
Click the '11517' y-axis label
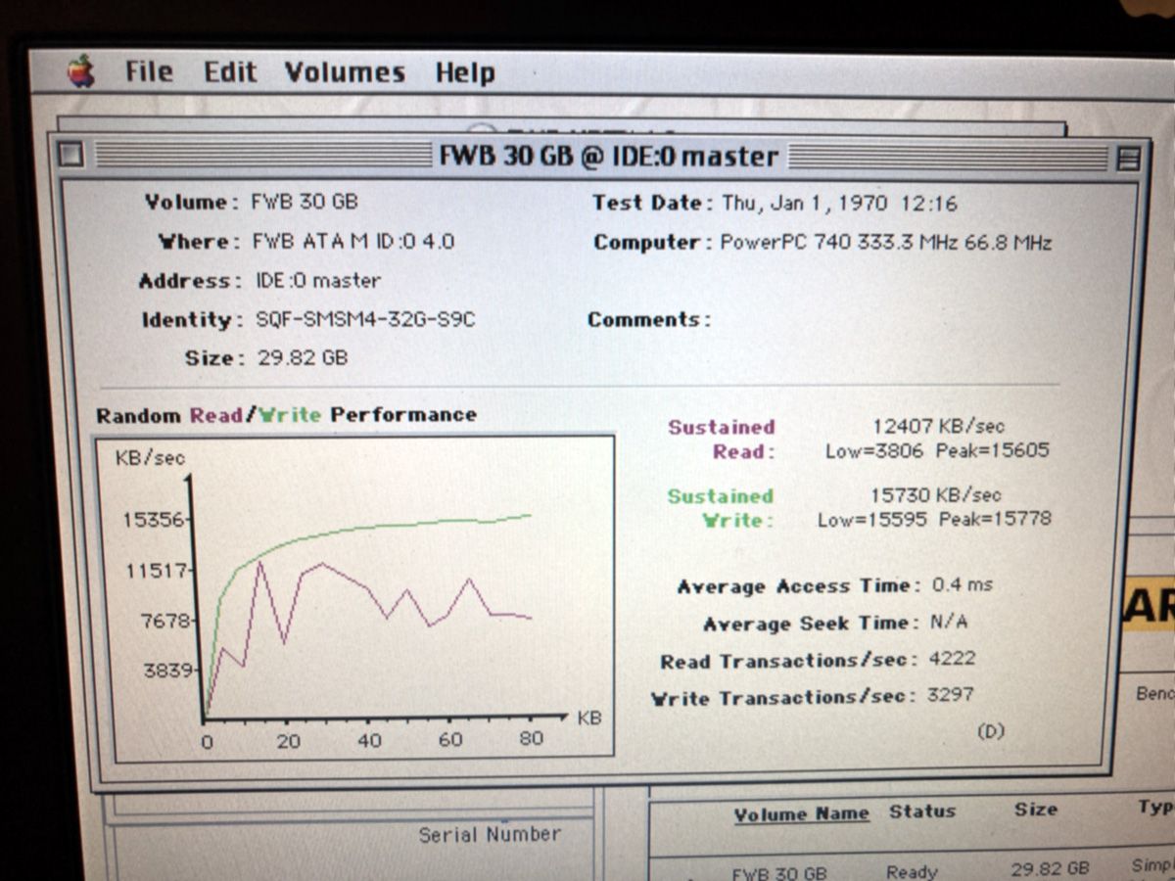click(x=155, y=570)
